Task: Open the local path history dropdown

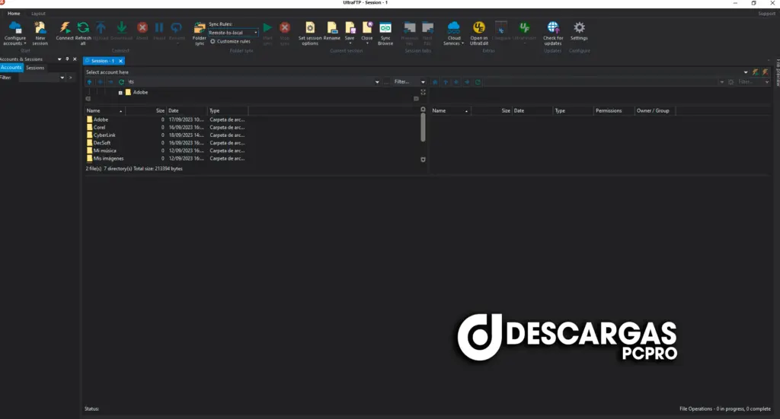Action: pyautogui.click(x=377, y=82)
